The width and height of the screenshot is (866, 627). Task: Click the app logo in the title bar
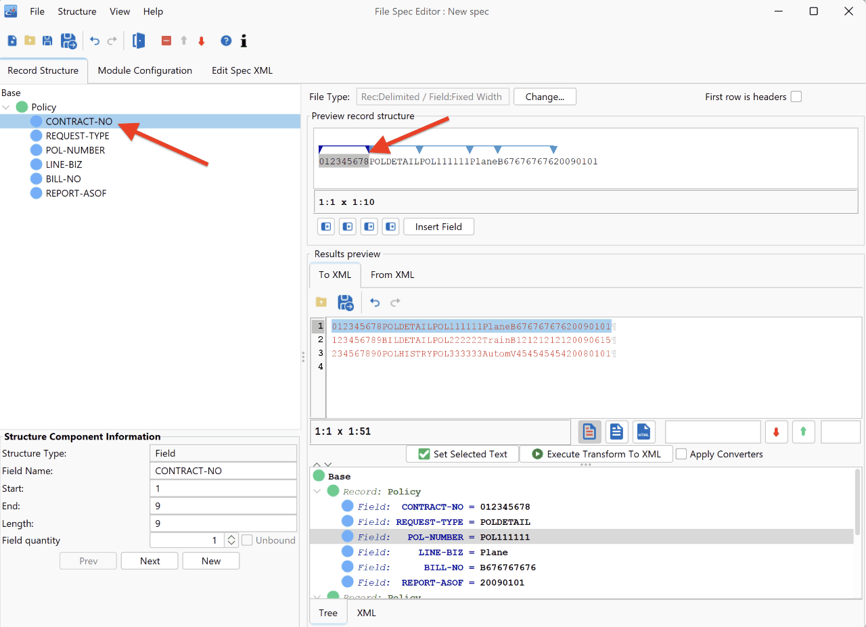click(11, 11)
